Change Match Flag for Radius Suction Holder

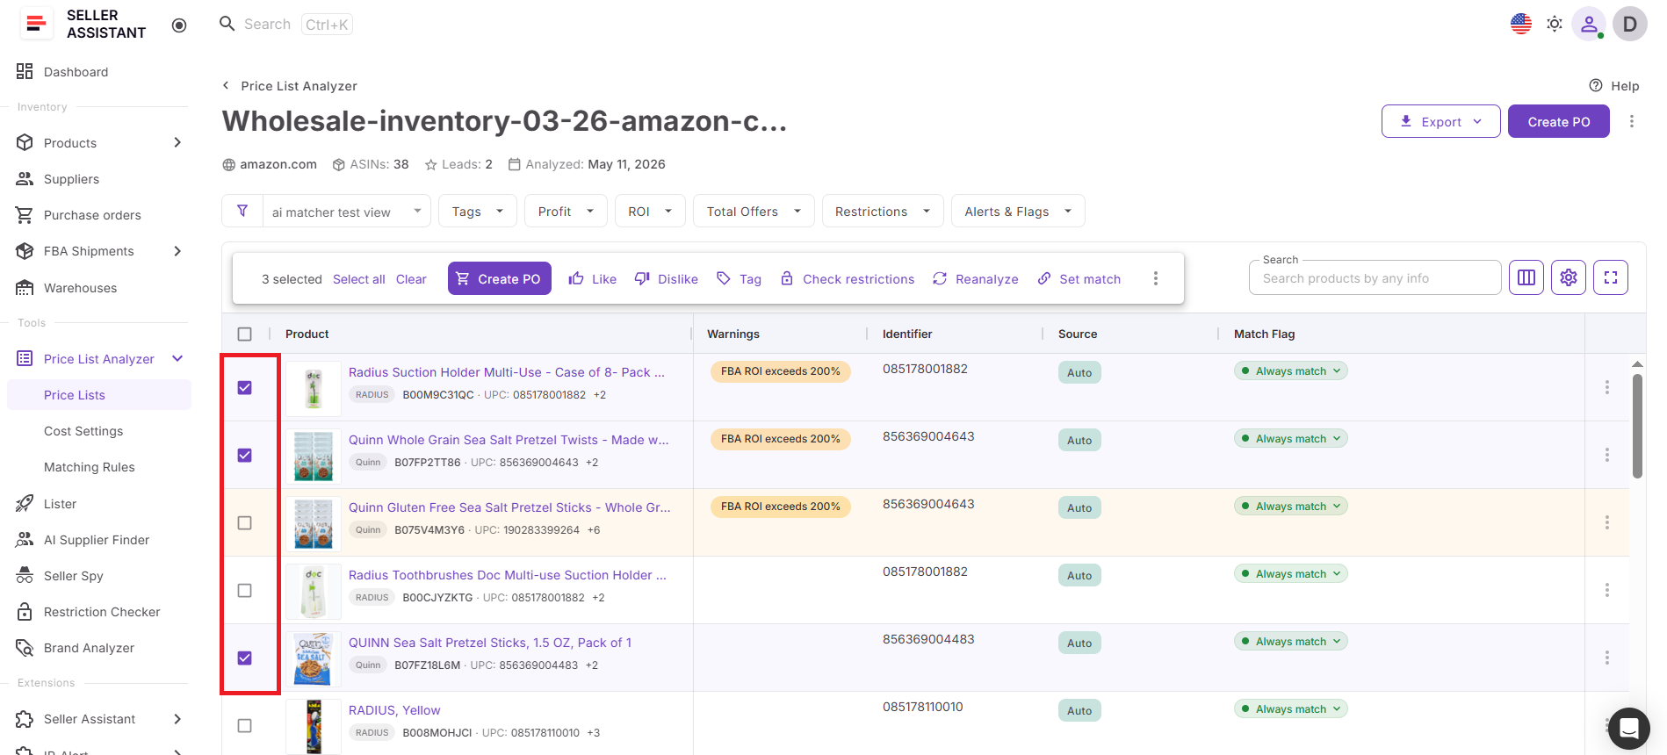click(1290, 370)
